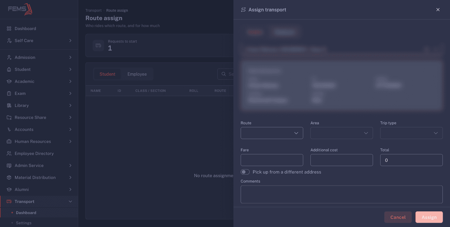Expand the Self Care menu chevron
Screen dimensions: 450x227
click(x=70, y=41)
